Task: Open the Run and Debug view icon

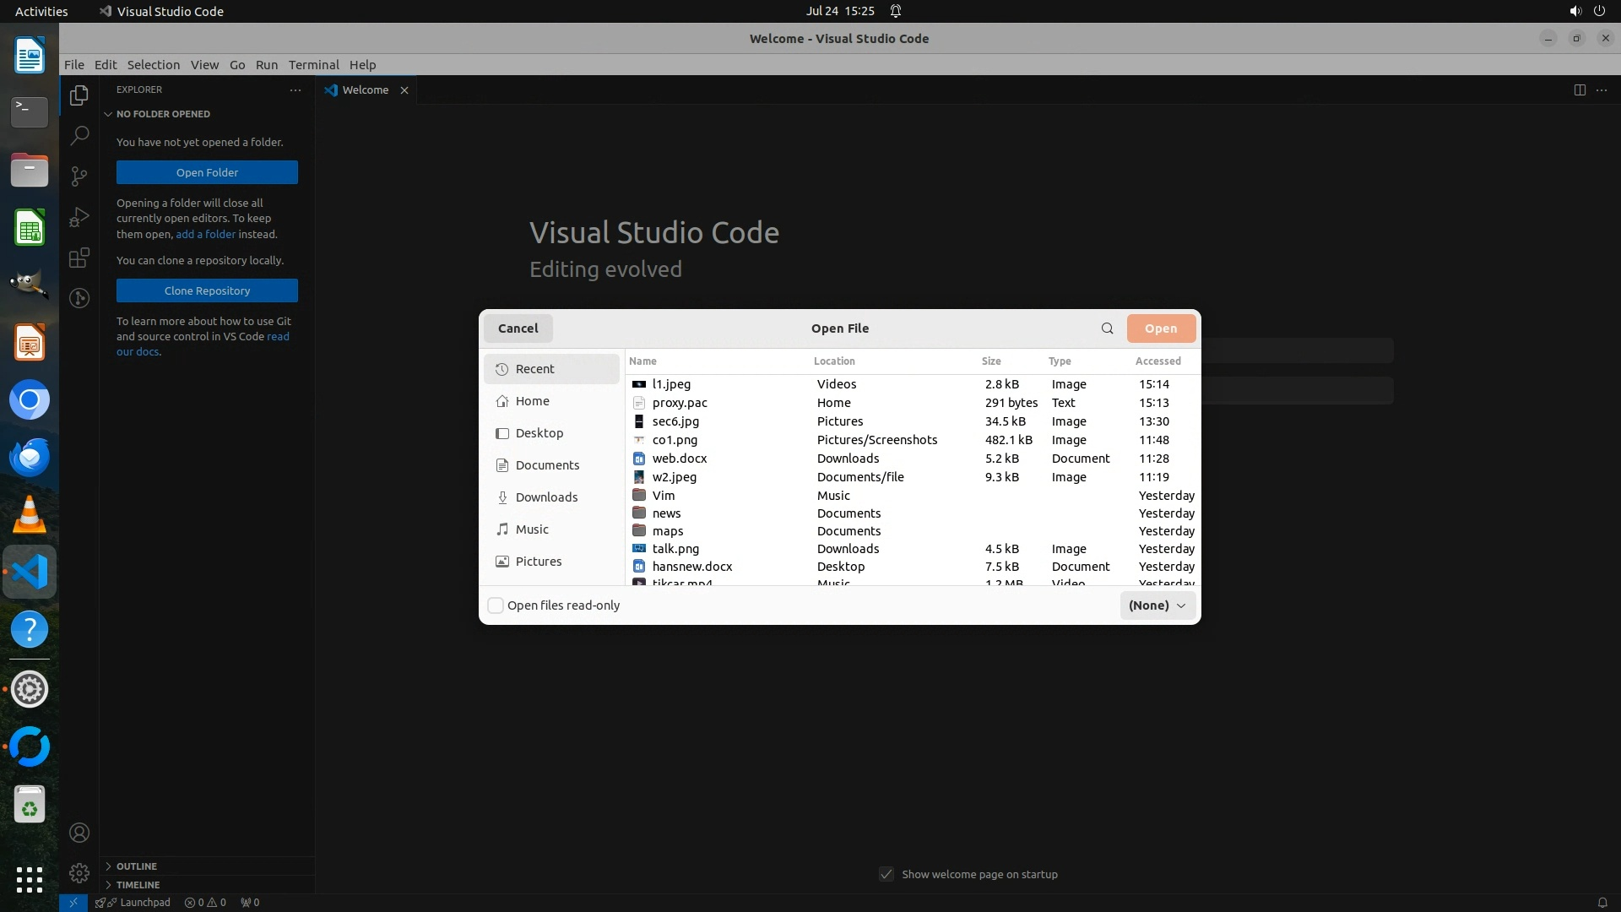Action: coord(79,217)
